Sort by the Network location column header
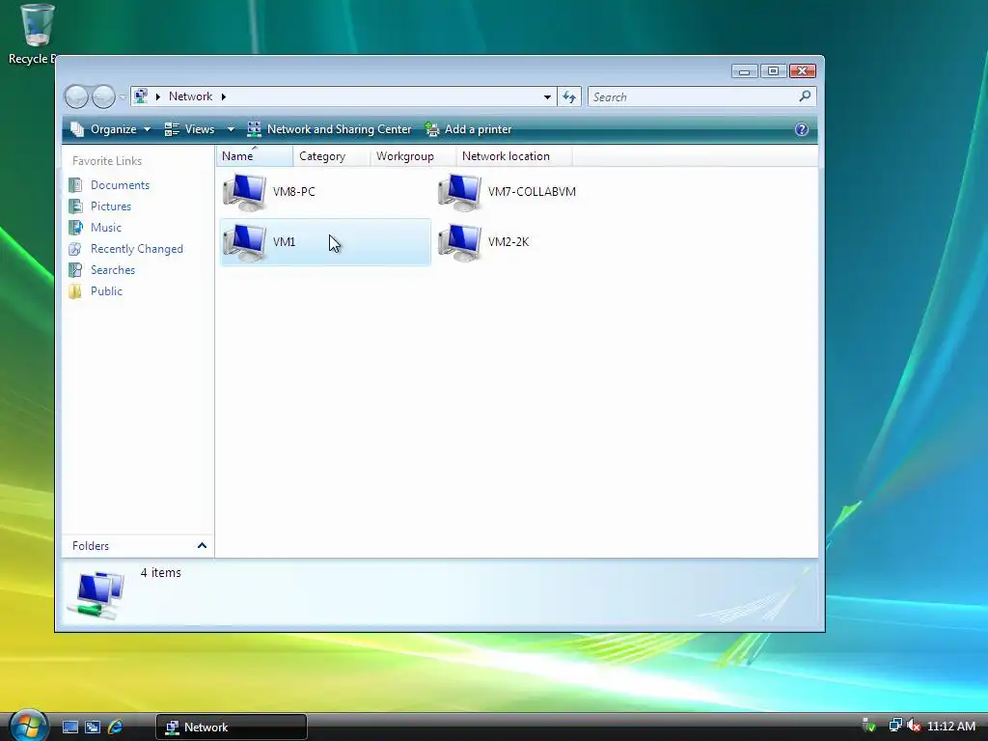The width and height of the screenshot is (988, 741). click(x=514, y=156)
